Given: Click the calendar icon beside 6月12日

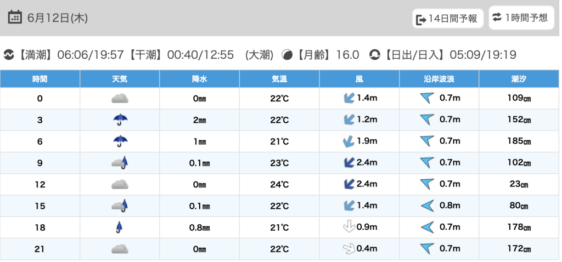Looking at the screenshot, I should click(x=15, y=18).
